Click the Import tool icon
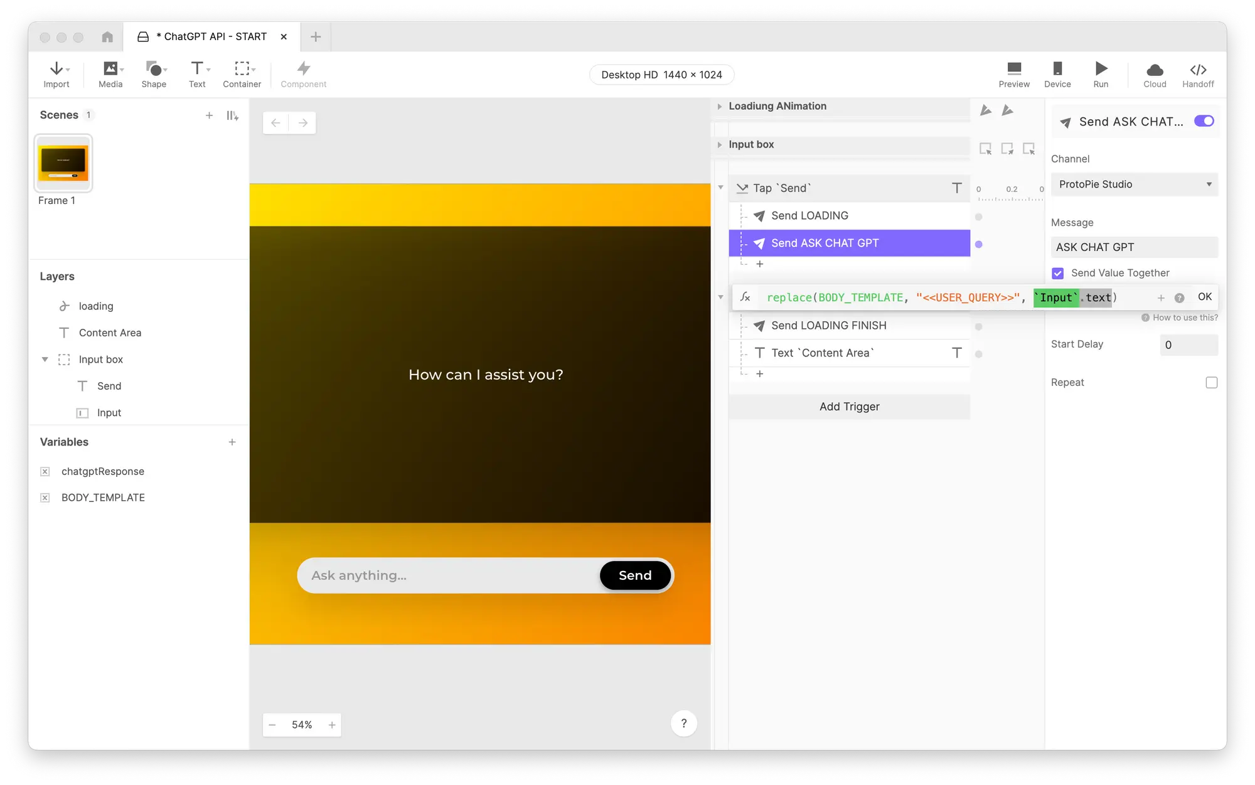The image size is (1255, 785). point(56,74)
